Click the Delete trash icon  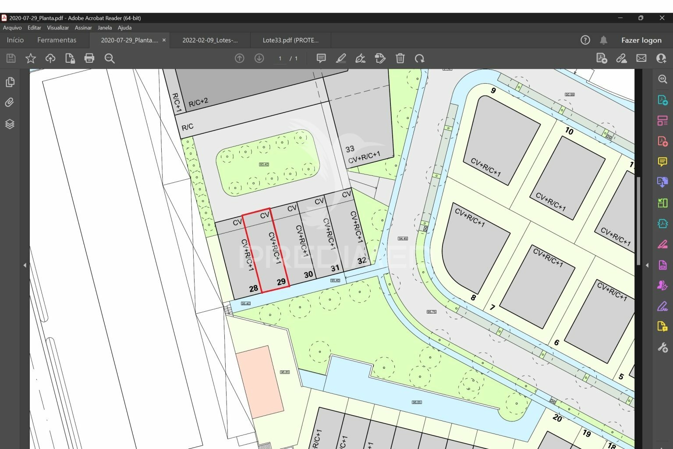click(x=400, y=58)
